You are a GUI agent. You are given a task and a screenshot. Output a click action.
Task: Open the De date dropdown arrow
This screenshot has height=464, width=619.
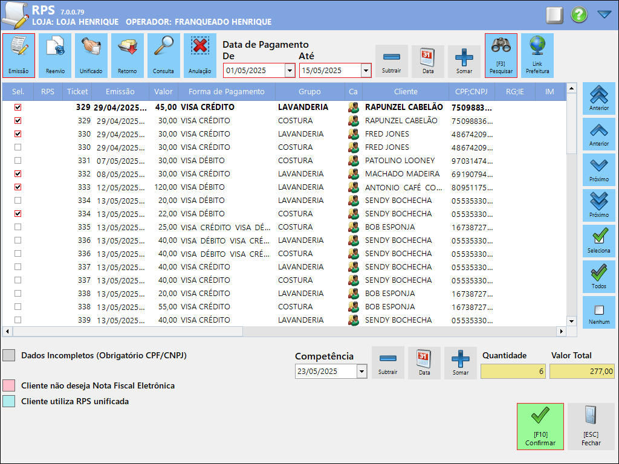[290, 71]
